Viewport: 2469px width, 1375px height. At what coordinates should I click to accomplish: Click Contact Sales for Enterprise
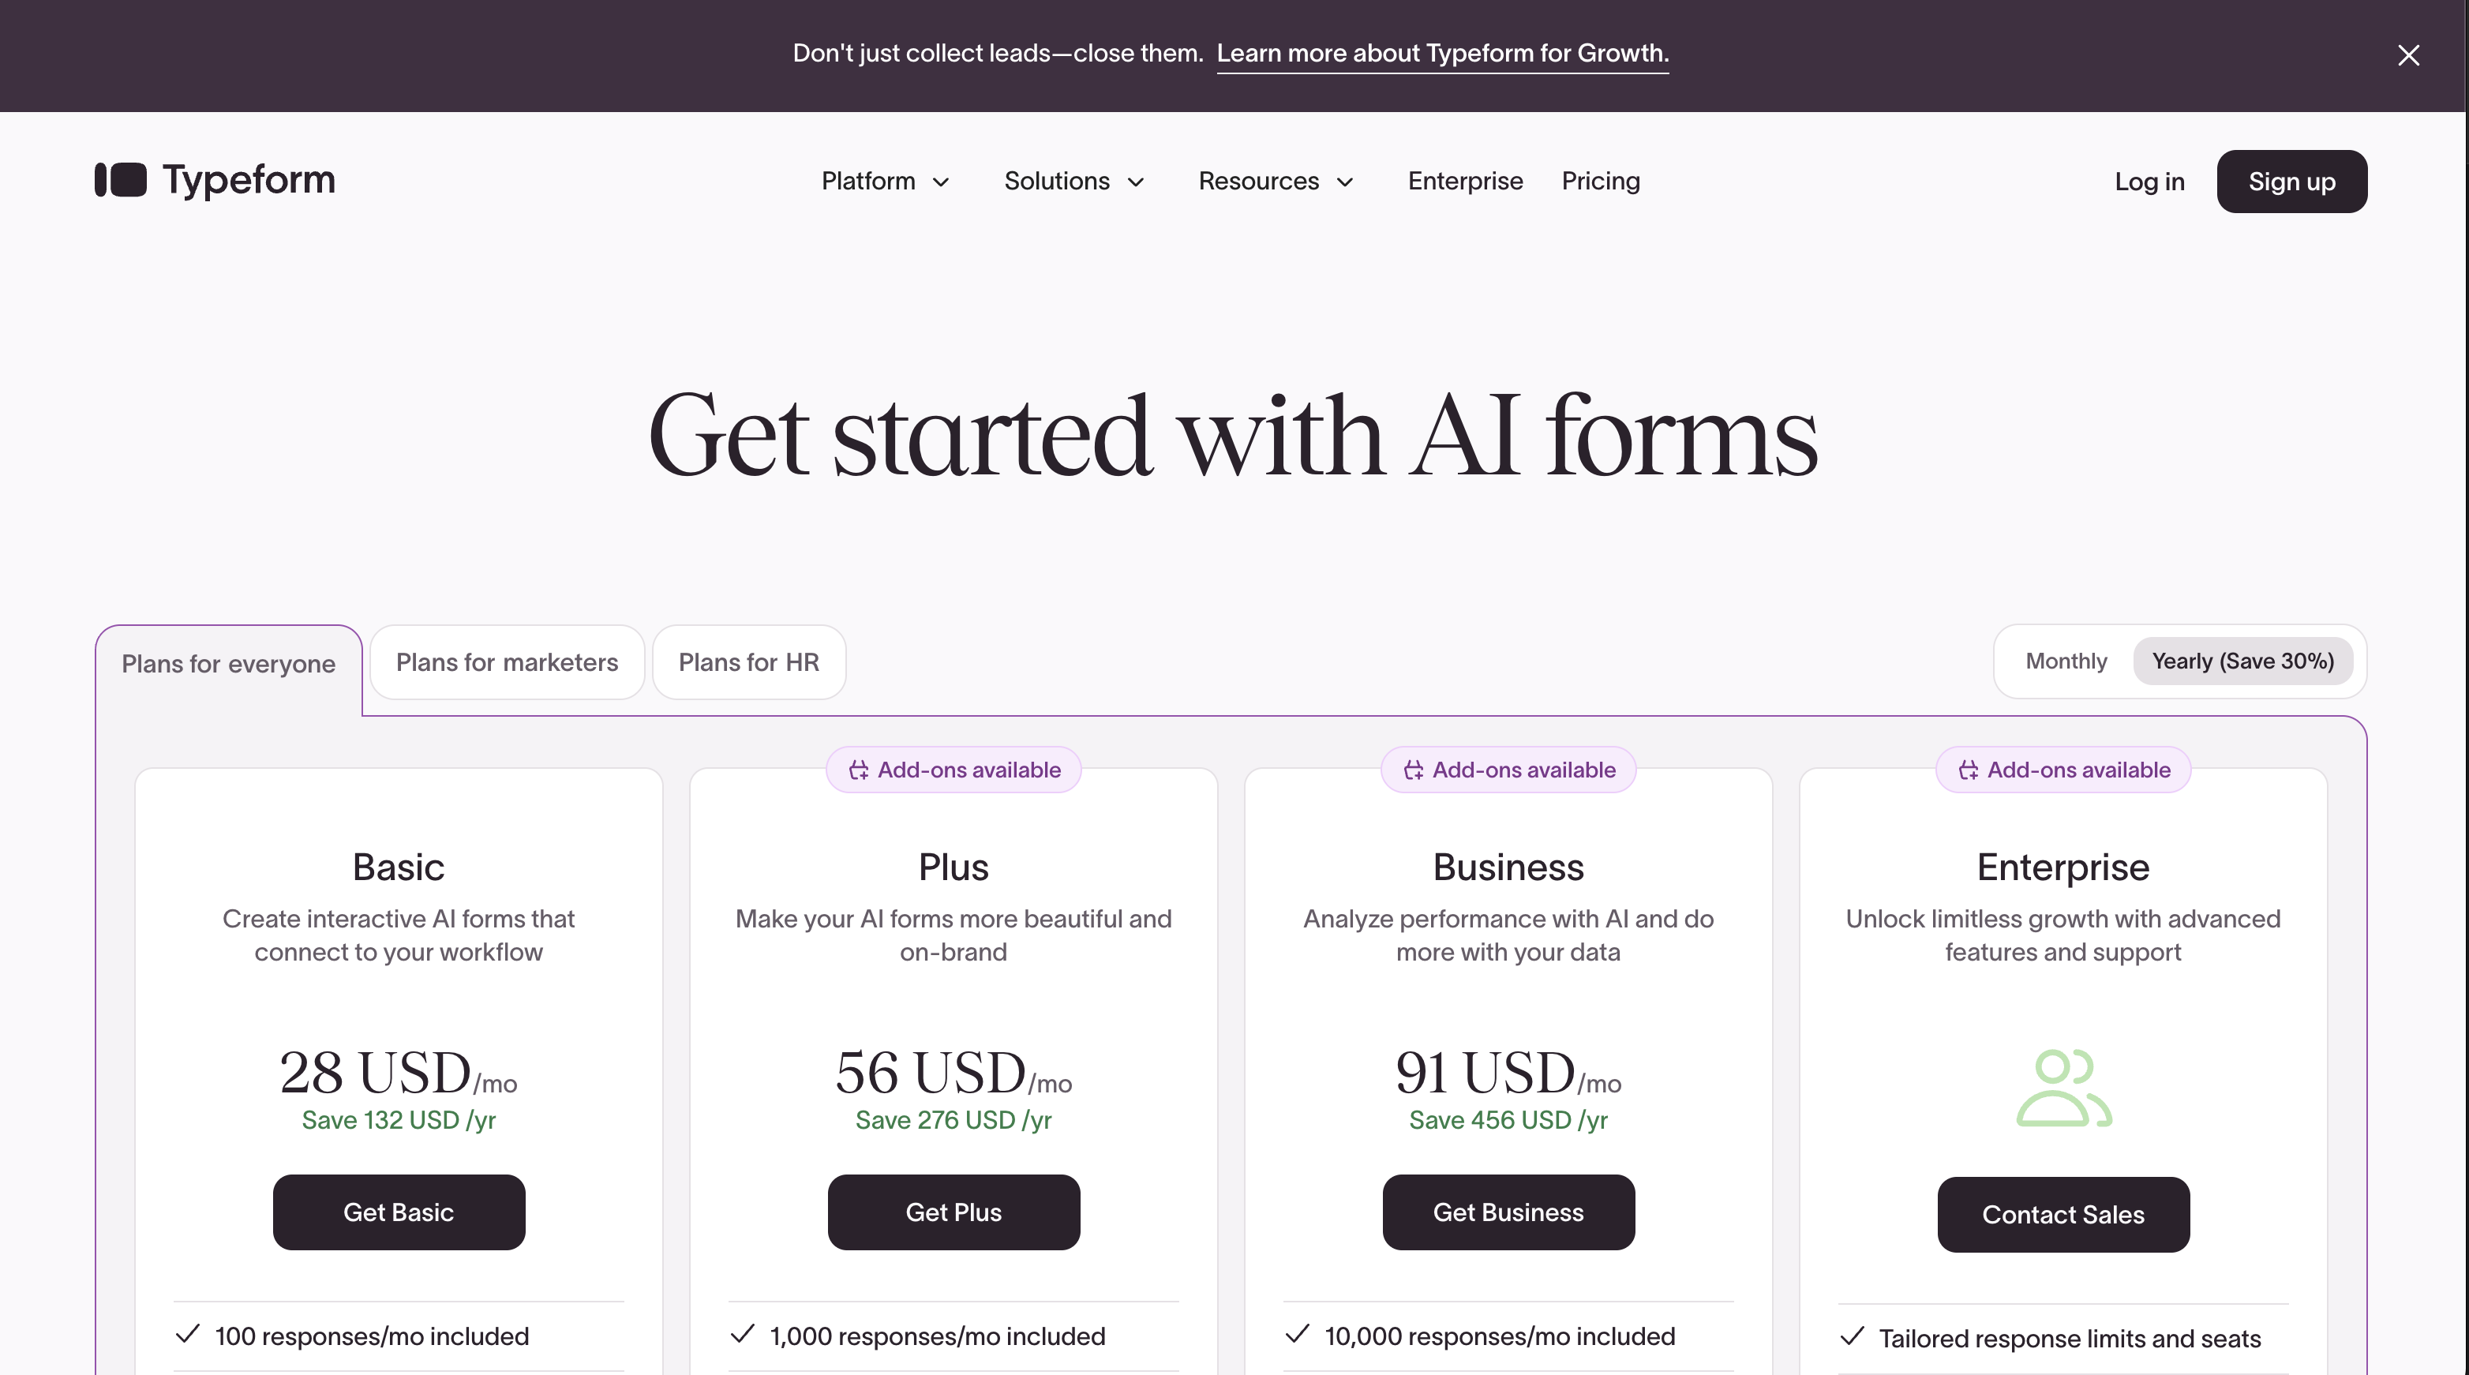coord(2063,1215)
